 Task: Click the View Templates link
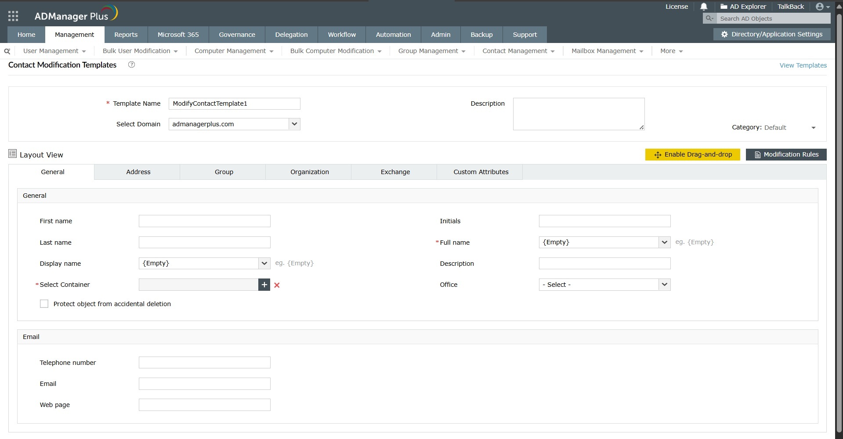click(x=803, y=65)
